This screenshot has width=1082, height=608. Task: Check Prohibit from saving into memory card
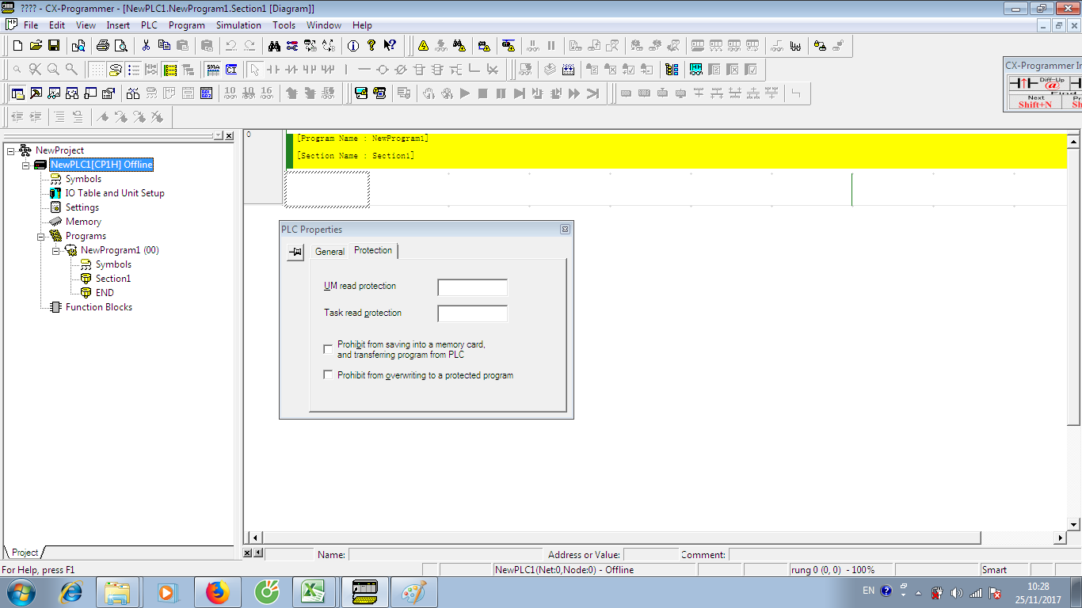[328, 349]
